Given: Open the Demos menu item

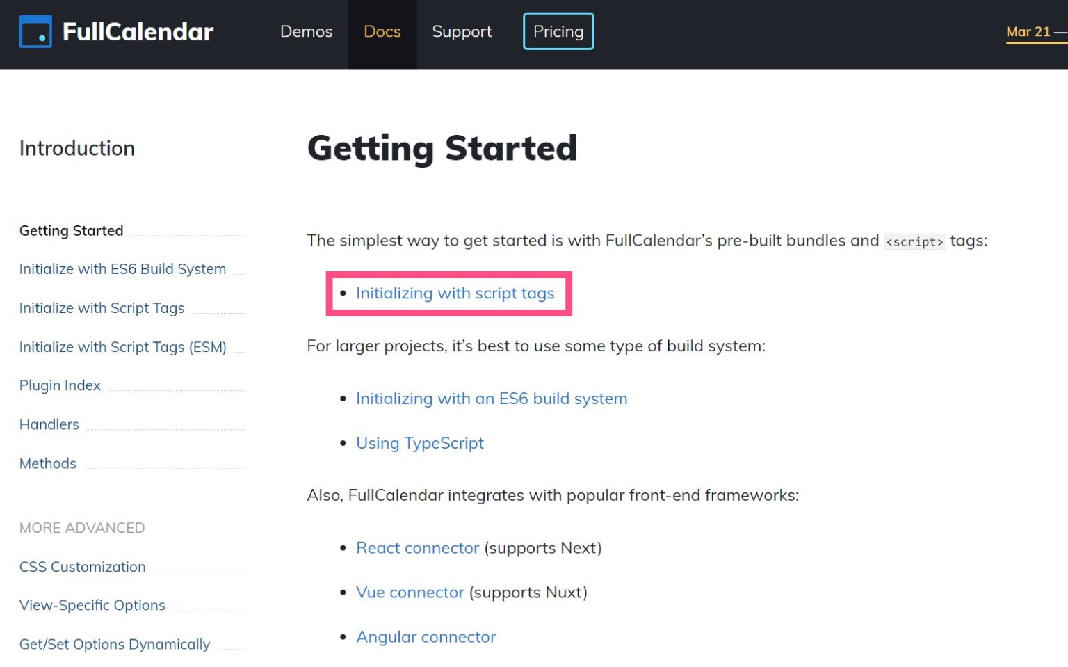Looking at the screenshot, I should 306,32.
